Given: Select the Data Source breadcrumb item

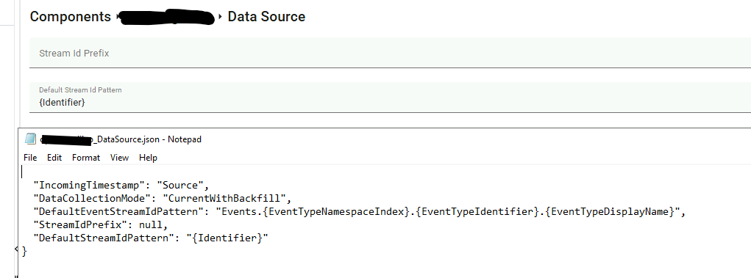Looking at the screenshot, I should tap(266, 17).
